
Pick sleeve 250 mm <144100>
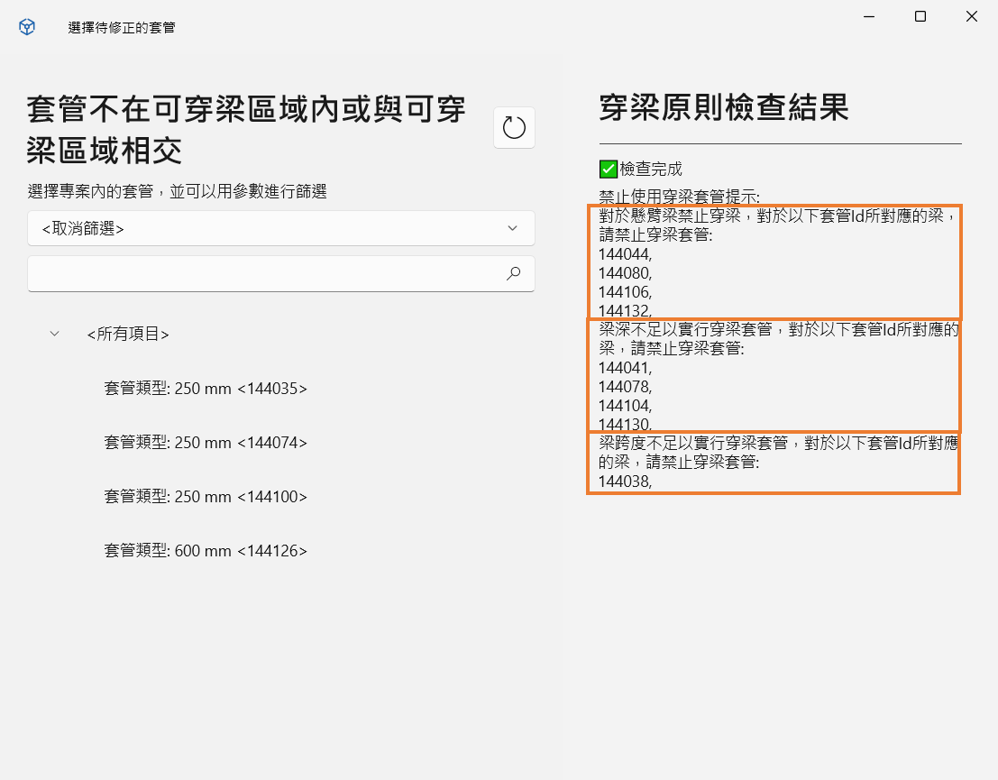tap(206, 497)
